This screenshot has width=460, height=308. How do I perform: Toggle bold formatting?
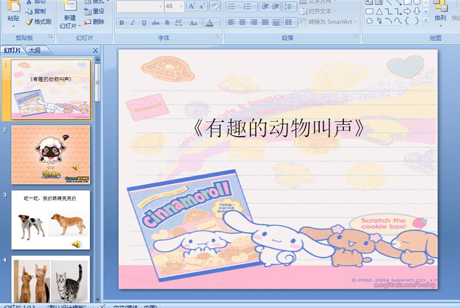(x=121, y=22)
